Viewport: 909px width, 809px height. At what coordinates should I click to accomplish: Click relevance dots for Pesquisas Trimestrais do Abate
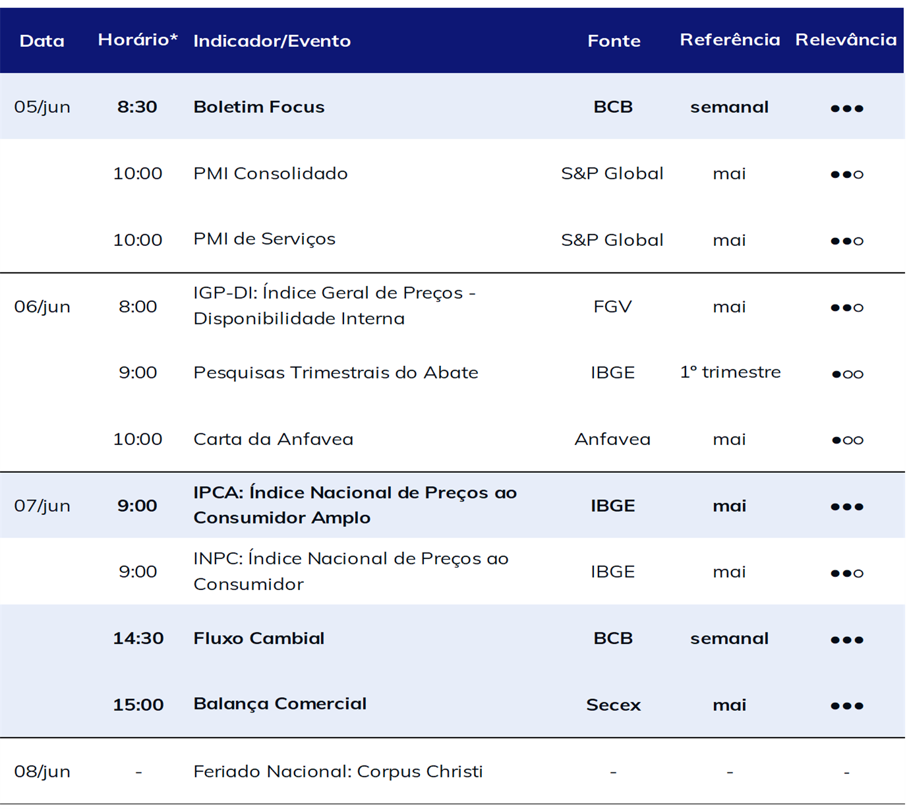847,375
